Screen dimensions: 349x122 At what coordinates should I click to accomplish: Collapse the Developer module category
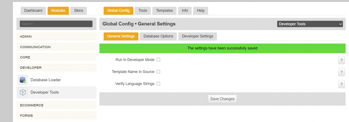pyautogui.click(x=56, y=68)
